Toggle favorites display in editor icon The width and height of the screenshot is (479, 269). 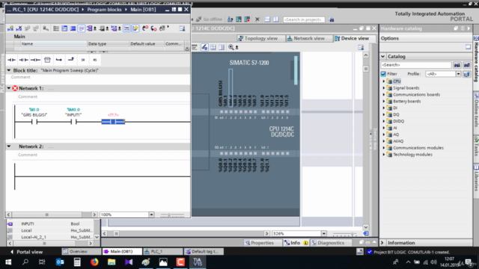(x=135, y=28)
